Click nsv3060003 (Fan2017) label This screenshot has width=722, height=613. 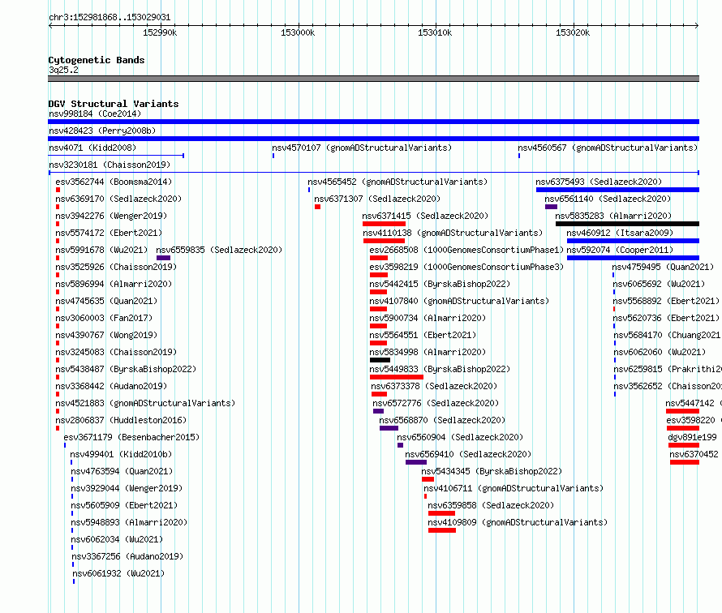click(104, 318)
